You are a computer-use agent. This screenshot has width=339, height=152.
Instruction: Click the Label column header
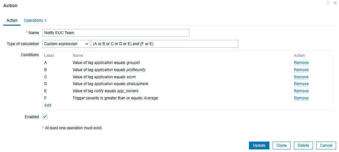coord(49,56)
